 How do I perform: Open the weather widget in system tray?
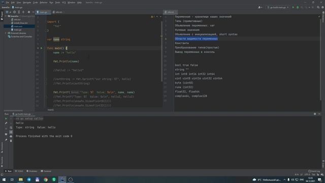(267, 179)
